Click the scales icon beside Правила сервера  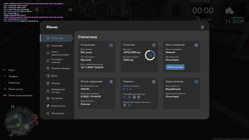(x=48, y=68)
